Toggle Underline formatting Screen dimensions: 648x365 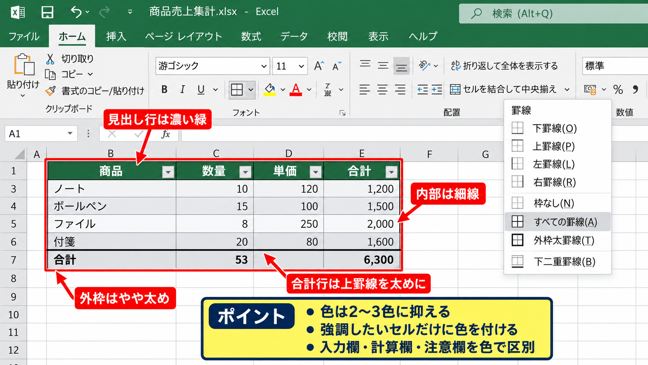click(201, 90)
